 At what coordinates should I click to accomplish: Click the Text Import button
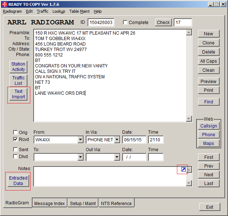pyautogui.click(x=18, y=94)
